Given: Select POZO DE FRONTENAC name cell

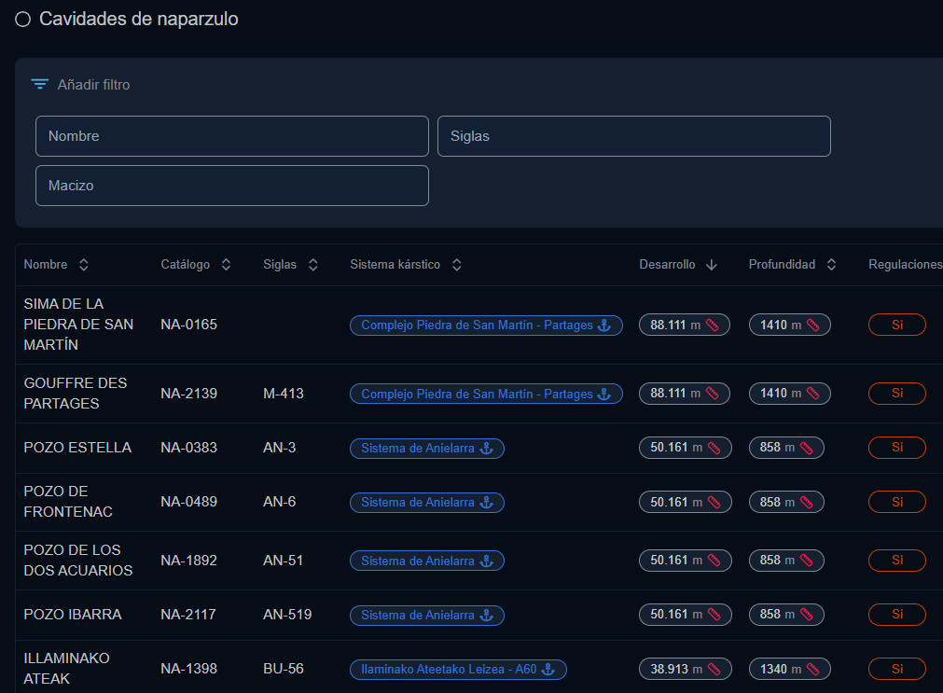Looking at the screenshot, I should pyautogui.click(x=68, y=502).
